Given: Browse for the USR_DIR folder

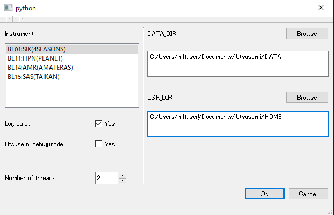Looking at the screenshot, I should tap(307, 98).
